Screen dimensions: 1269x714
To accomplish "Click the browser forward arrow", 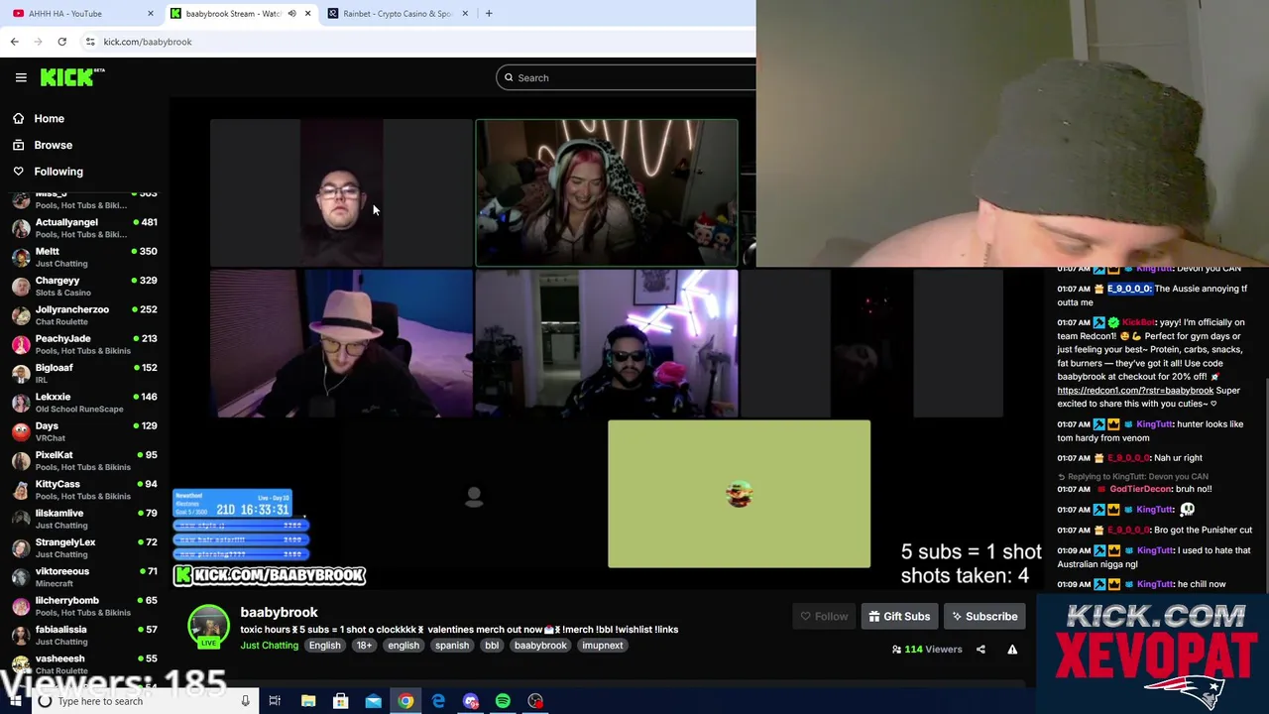I will 38,42.
